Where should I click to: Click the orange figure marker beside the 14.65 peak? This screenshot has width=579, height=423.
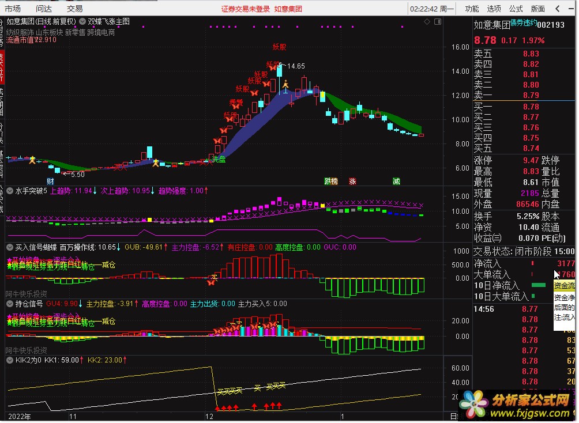[x=285, y=85]
